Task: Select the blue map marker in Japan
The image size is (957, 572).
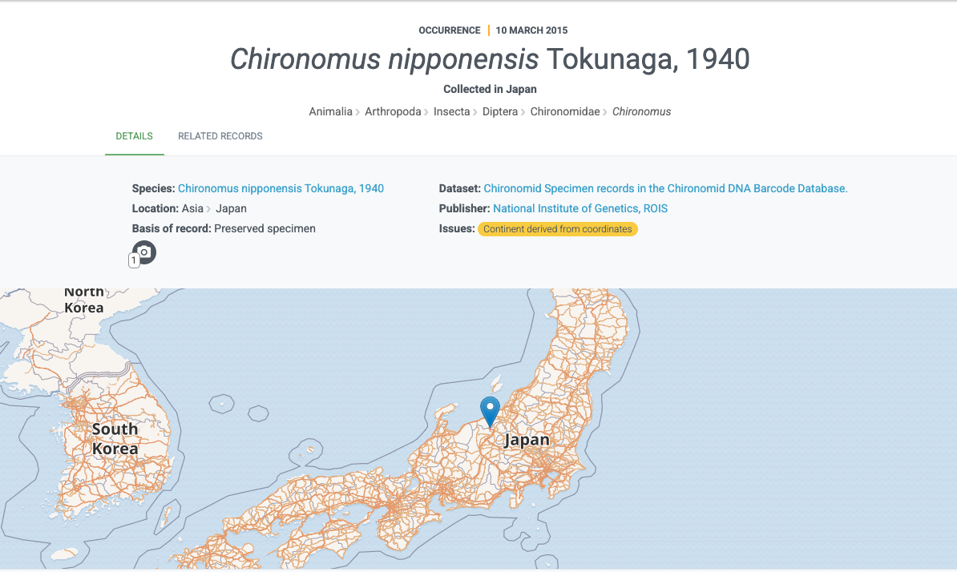Action: point(490,409)
